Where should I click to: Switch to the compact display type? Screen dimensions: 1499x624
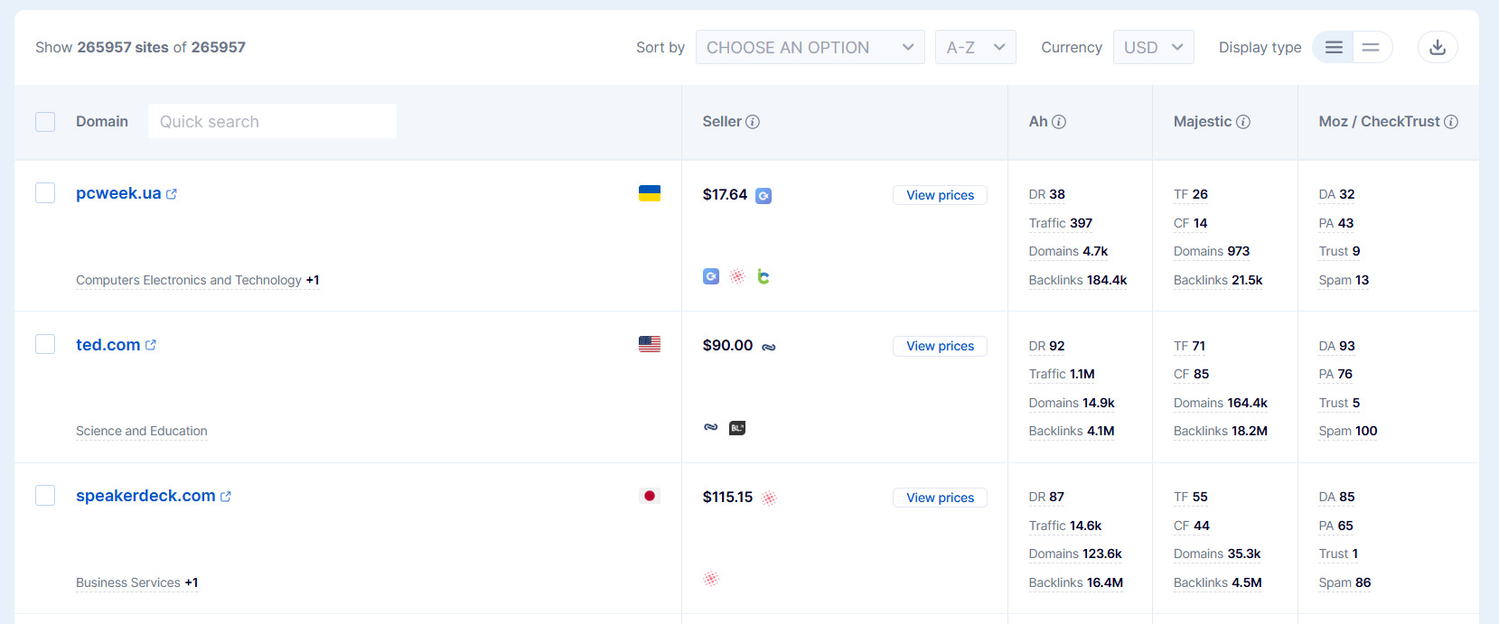[1371, 47]
